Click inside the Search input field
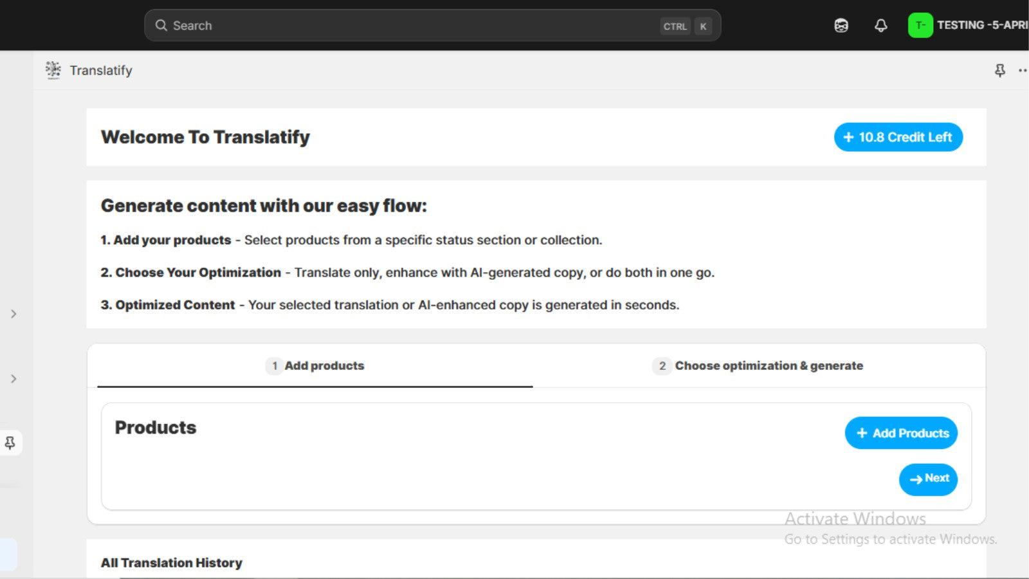Viewport: 1029px width, 579px height. 386,25
